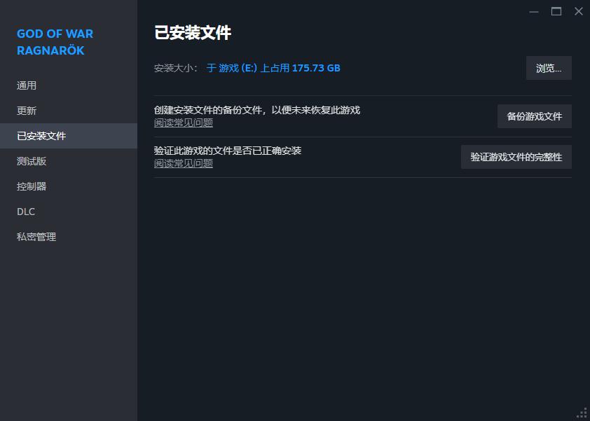Image resolution: width=590 pixels, height=421 pixels.
Task: Click the 浏览... button
Action: (549, 68)
